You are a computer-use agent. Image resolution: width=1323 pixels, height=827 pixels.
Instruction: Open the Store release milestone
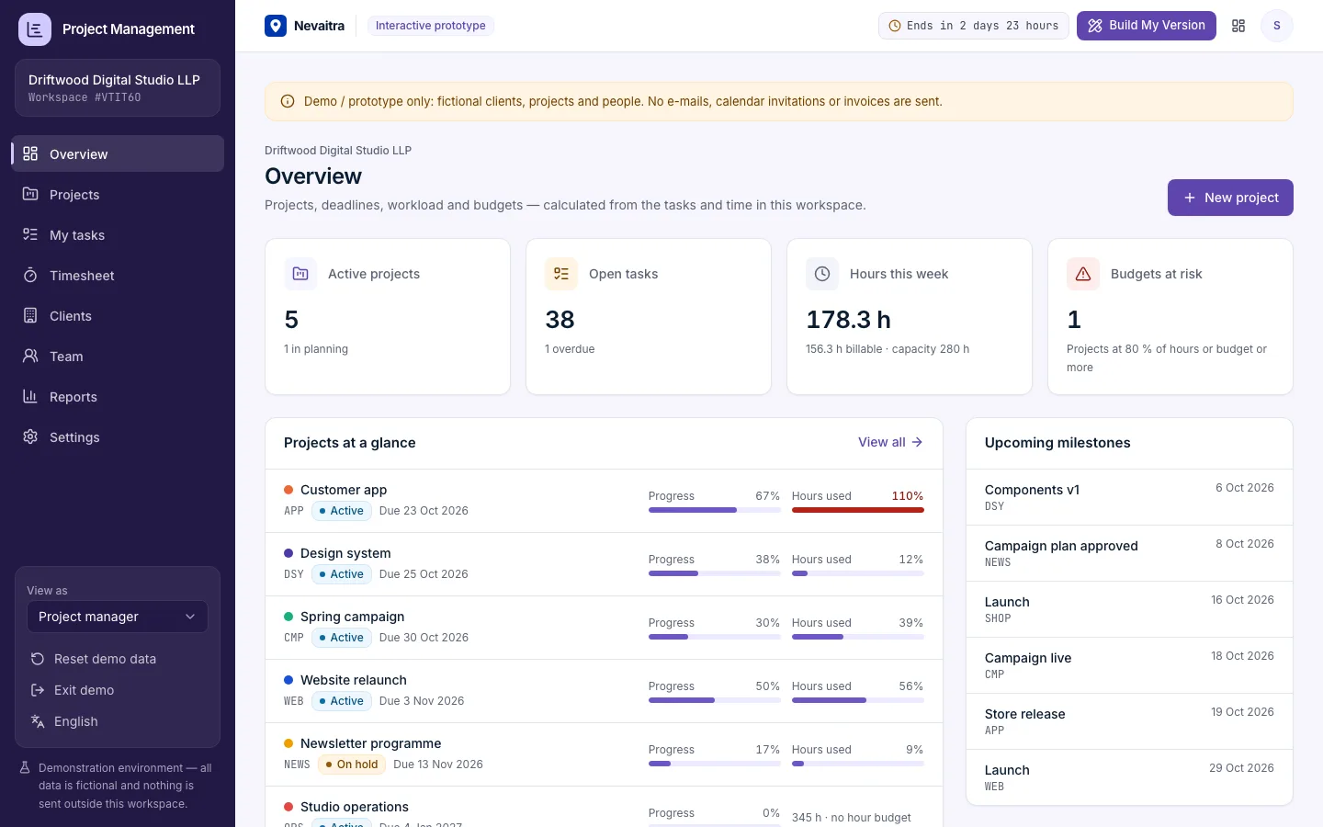[x=1129, y=721]
